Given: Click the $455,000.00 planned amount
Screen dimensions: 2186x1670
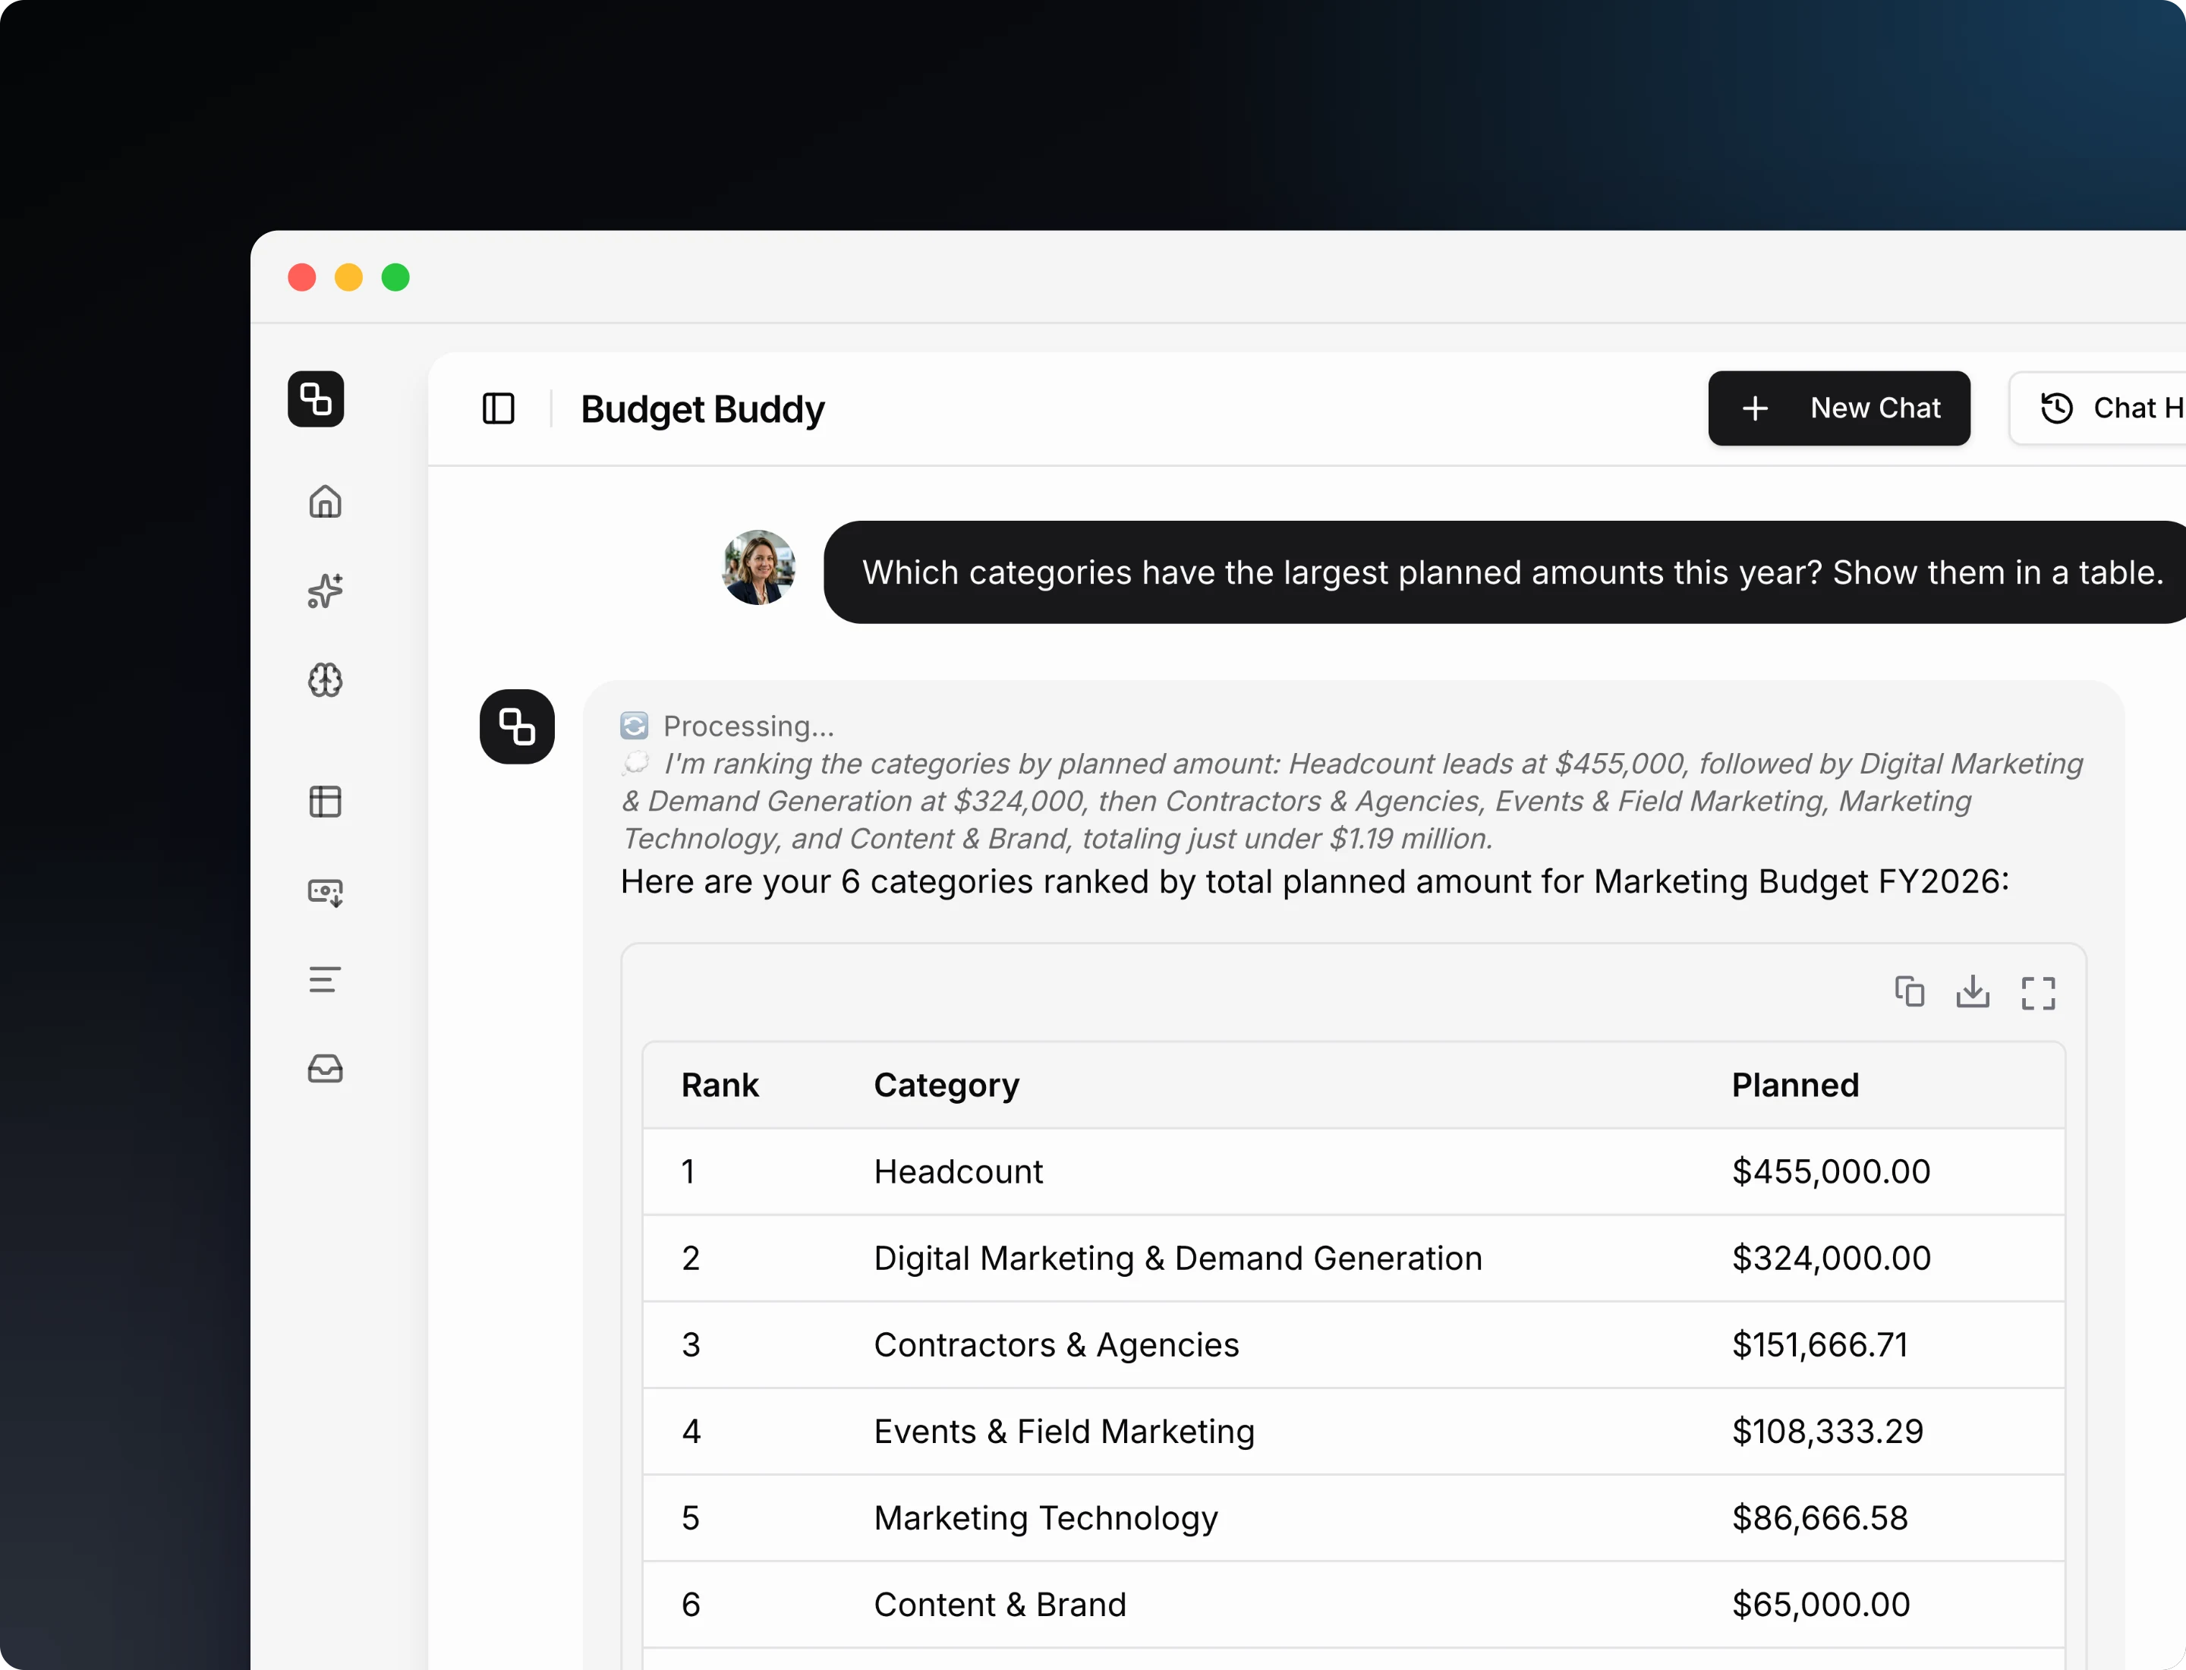Looking at the screenshot, I should click(1831, 1172).
